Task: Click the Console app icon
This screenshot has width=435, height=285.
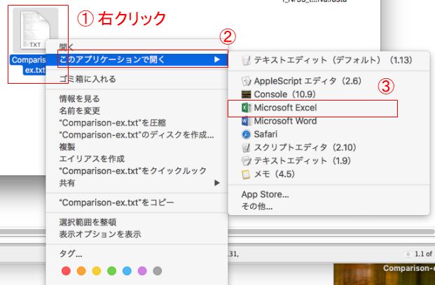Action: pyautogui.click(x=246, y=94)
